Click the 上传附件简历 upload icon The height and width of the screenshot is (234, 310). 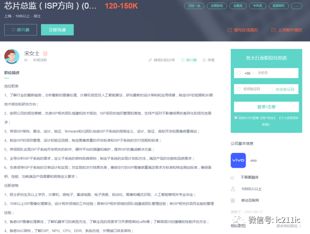pos(274,30)
